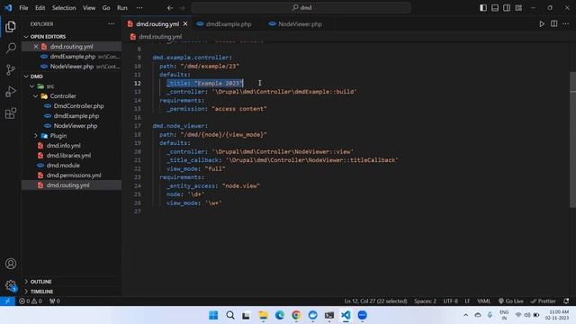Open File Explorer from taskbar
The height and width of the screenshot is (324, 576).
[x=263, y=315]
